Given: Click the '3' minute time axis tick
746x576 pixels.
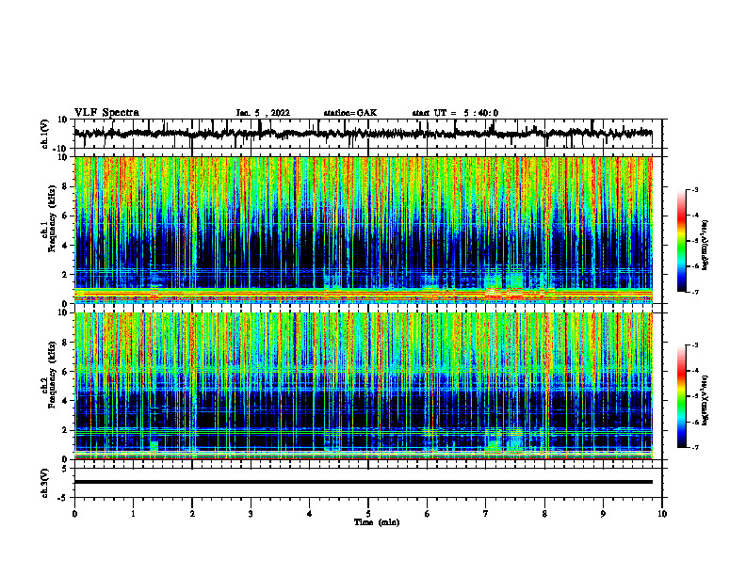Looking at the screenshot, I should [251, 514].
